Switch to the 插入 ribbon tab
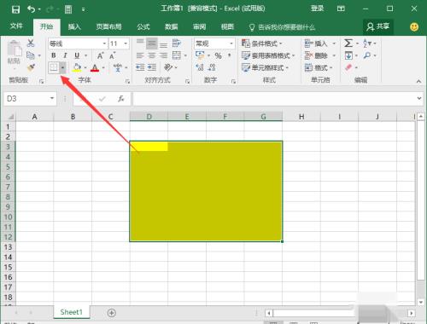 pyautogui.click(x=74, y=26)
